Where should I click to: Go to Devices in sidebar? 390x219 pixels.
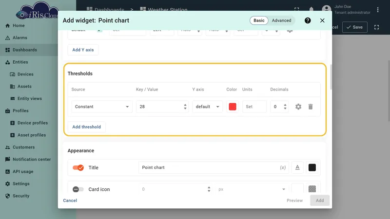click(25, 74)
